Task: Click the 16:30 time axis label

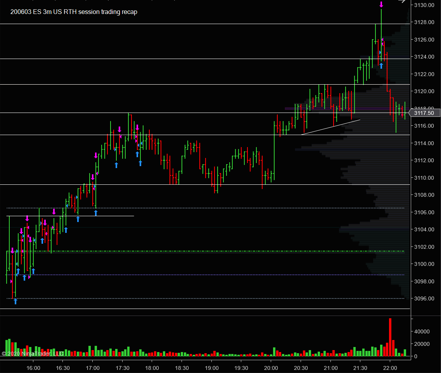Action: click(63, 368)
